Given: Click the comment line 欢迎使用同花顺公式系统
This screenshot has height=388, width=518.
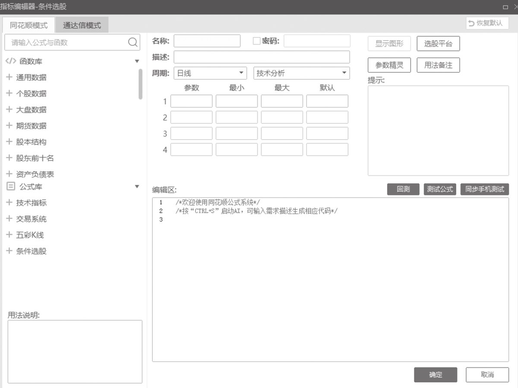Looking at the screenshot, I should click(x=218, y=203).
